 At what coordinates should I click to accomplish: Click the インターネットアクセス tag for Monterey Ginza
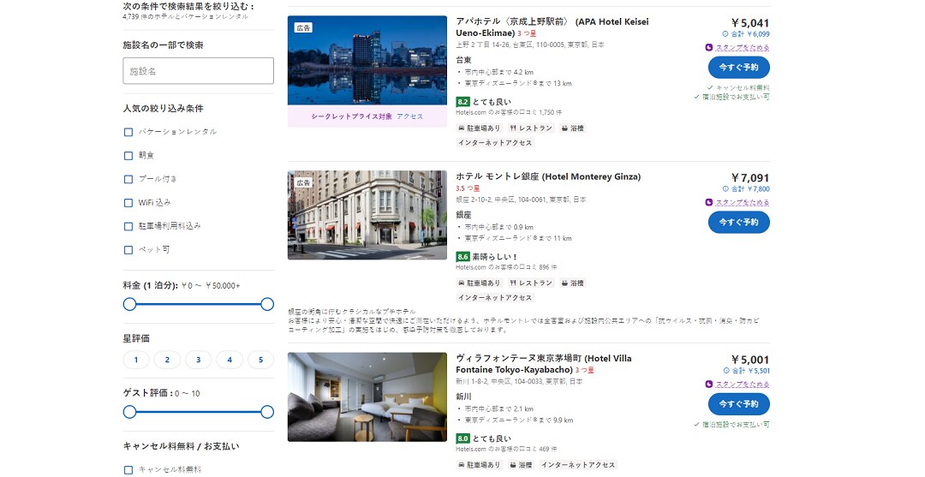[495, 298]
